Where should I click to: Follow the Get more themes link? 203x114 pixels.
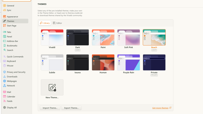coord(160,108)
